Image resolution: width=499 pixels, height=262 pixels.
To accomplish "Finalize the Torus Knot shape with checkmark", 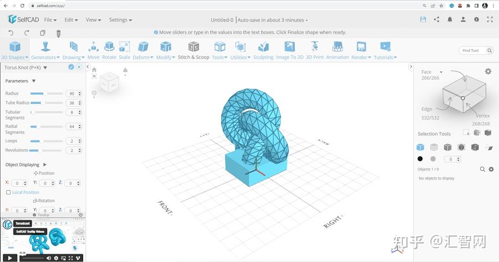I will pyautogui.click(x=71, y=67).
